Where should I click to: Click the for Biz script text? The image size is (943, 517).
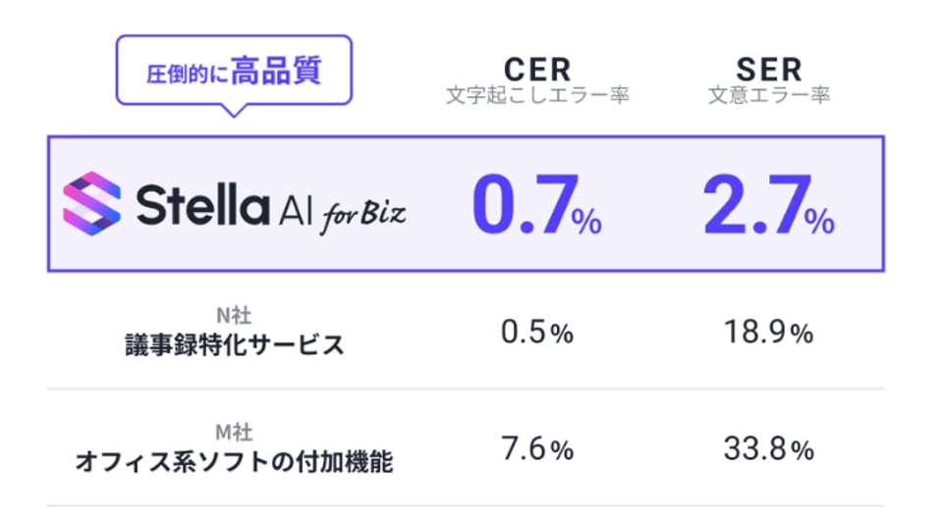tap(361, 215)
